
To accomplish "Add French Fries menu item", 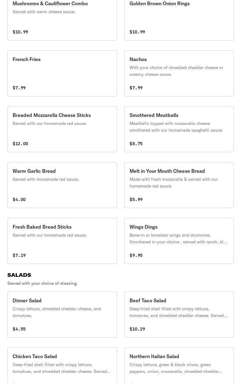I will pyautogui.click(x=62, y=73).
